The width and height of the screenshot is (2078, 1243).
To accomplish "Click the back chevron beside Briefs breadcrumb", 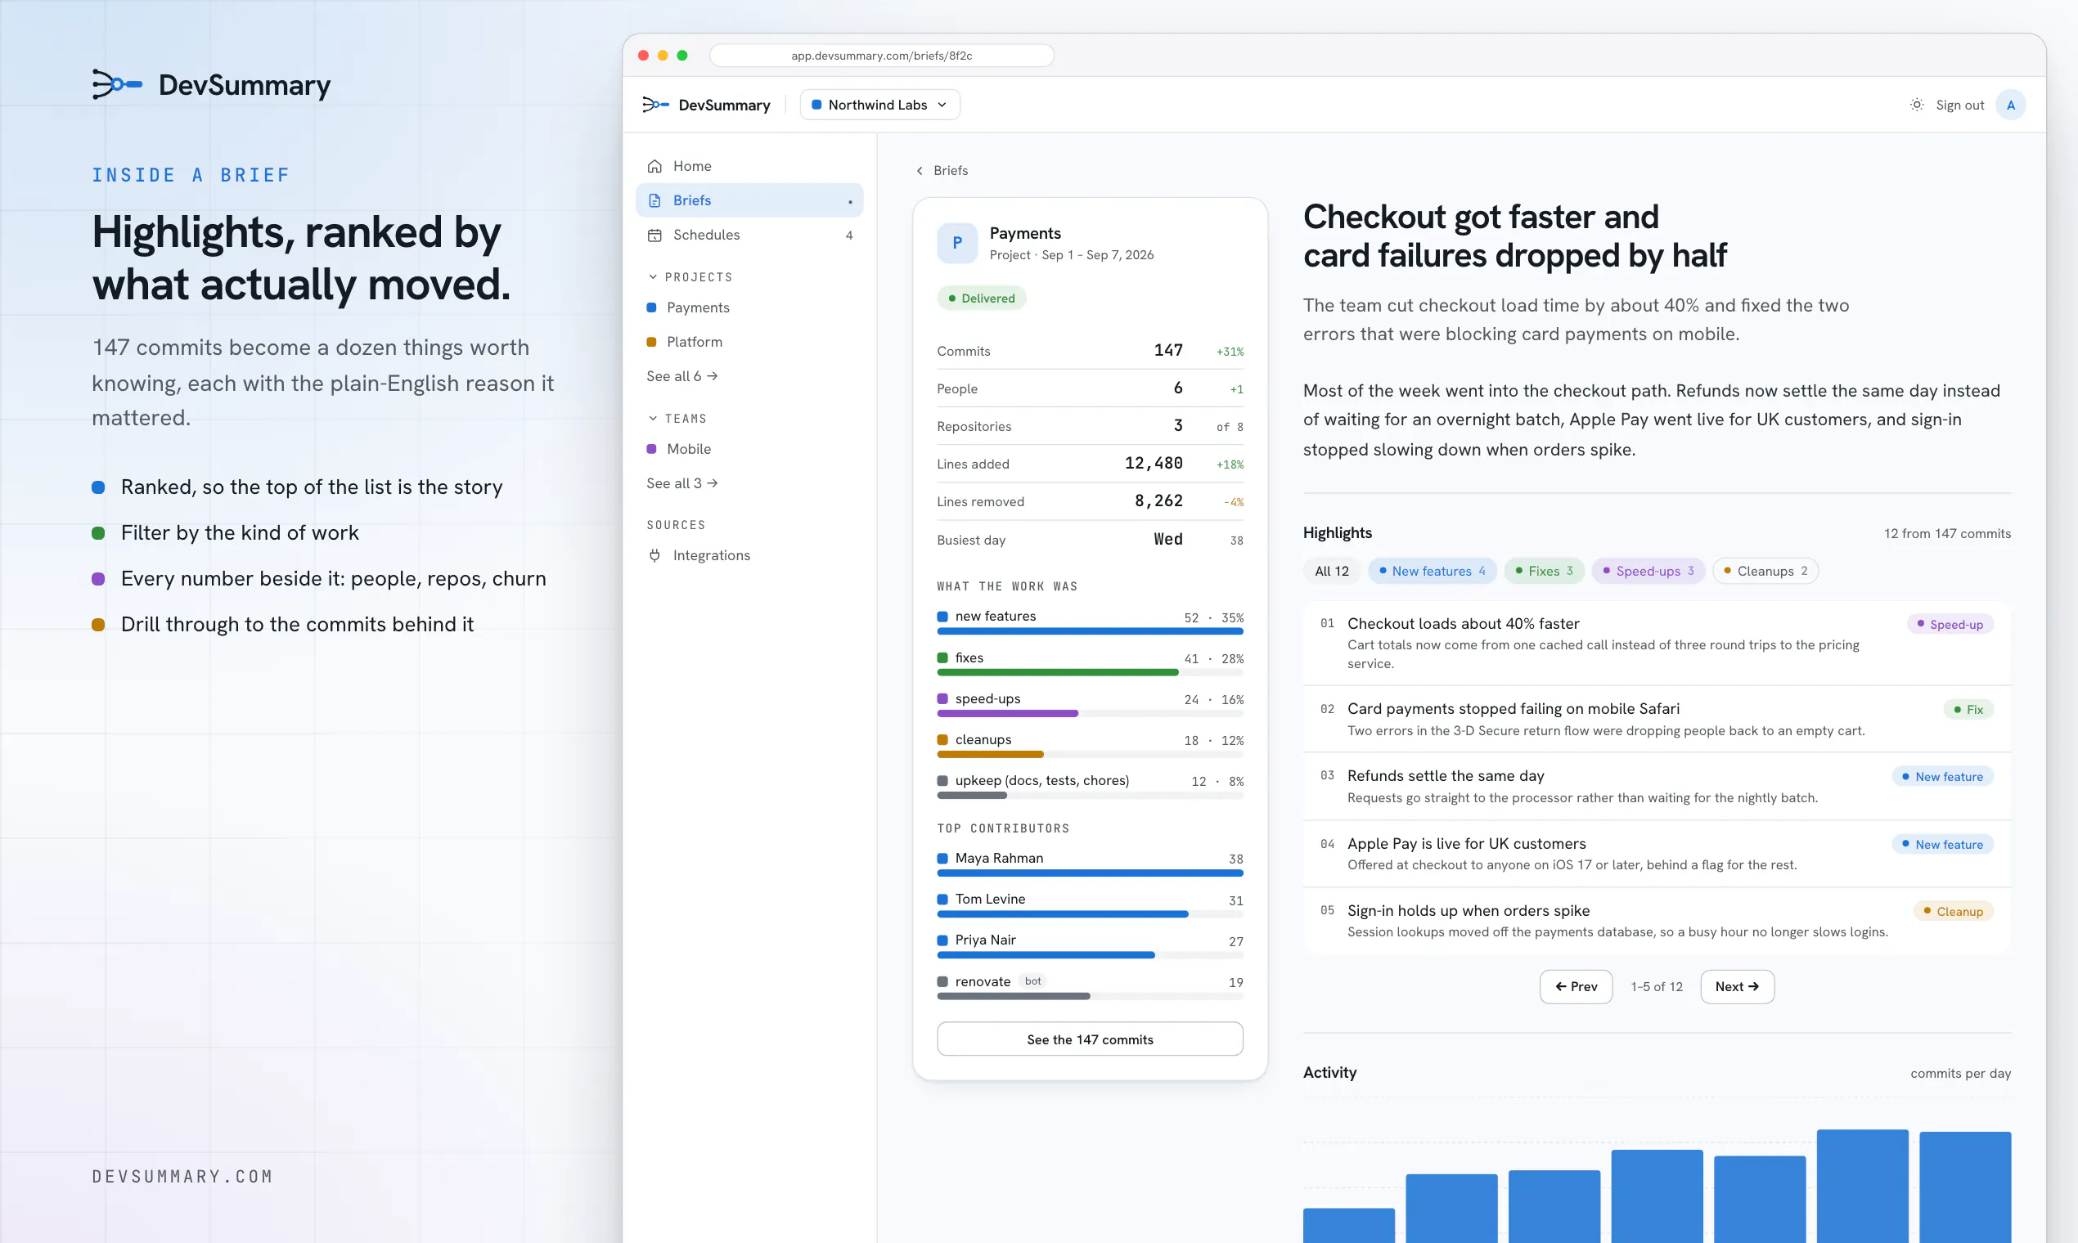I will pos(920,170).
